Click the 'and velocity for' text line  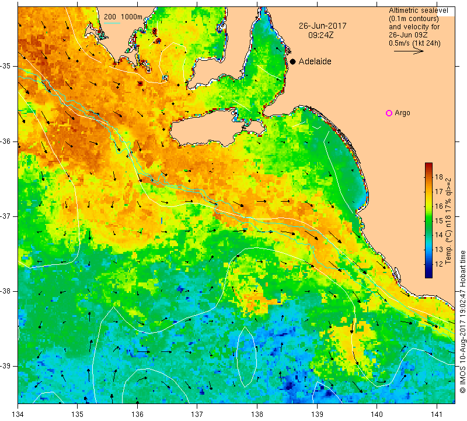[414, 27]
